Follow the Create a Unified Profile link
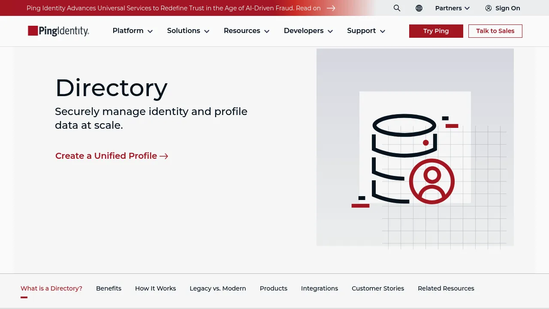The height and width of the screenshot is (309, 549). [112, 156]
